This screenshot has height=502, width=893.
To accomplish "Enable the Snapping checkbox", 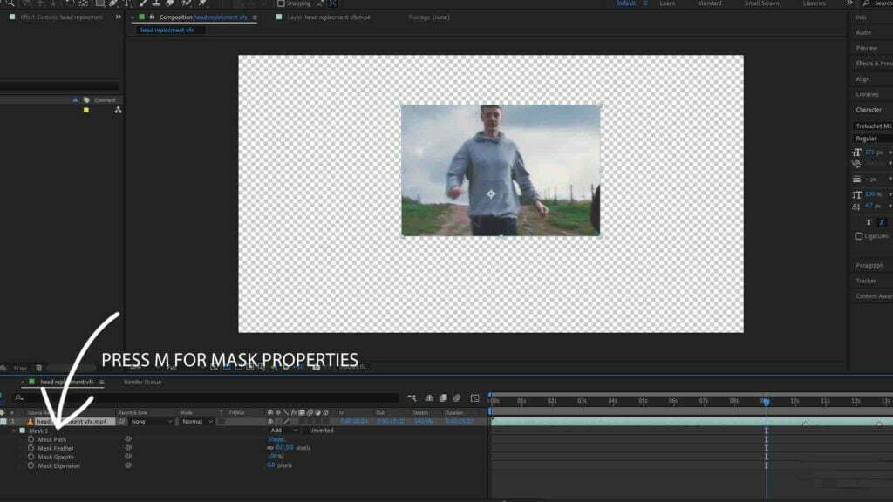I will click(x=281, y=3).
